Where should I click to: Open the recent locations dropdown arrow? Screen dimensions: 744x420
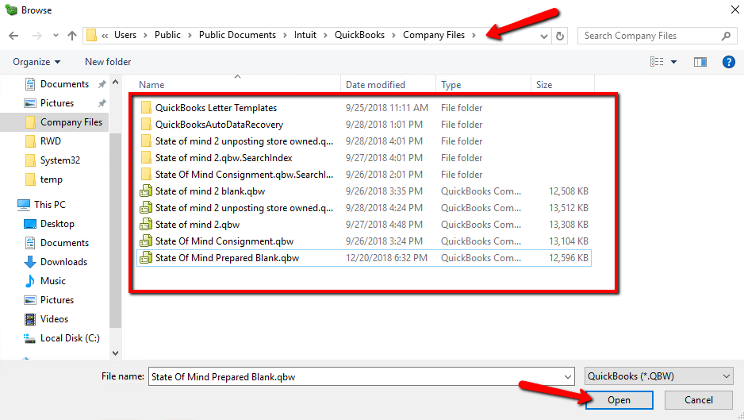[56, 36]
